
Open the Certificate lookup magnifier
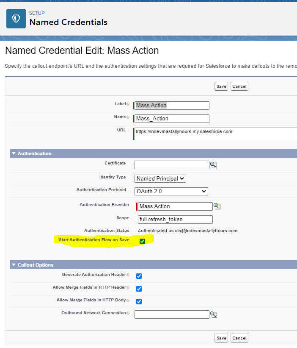(x=214, y=164)
